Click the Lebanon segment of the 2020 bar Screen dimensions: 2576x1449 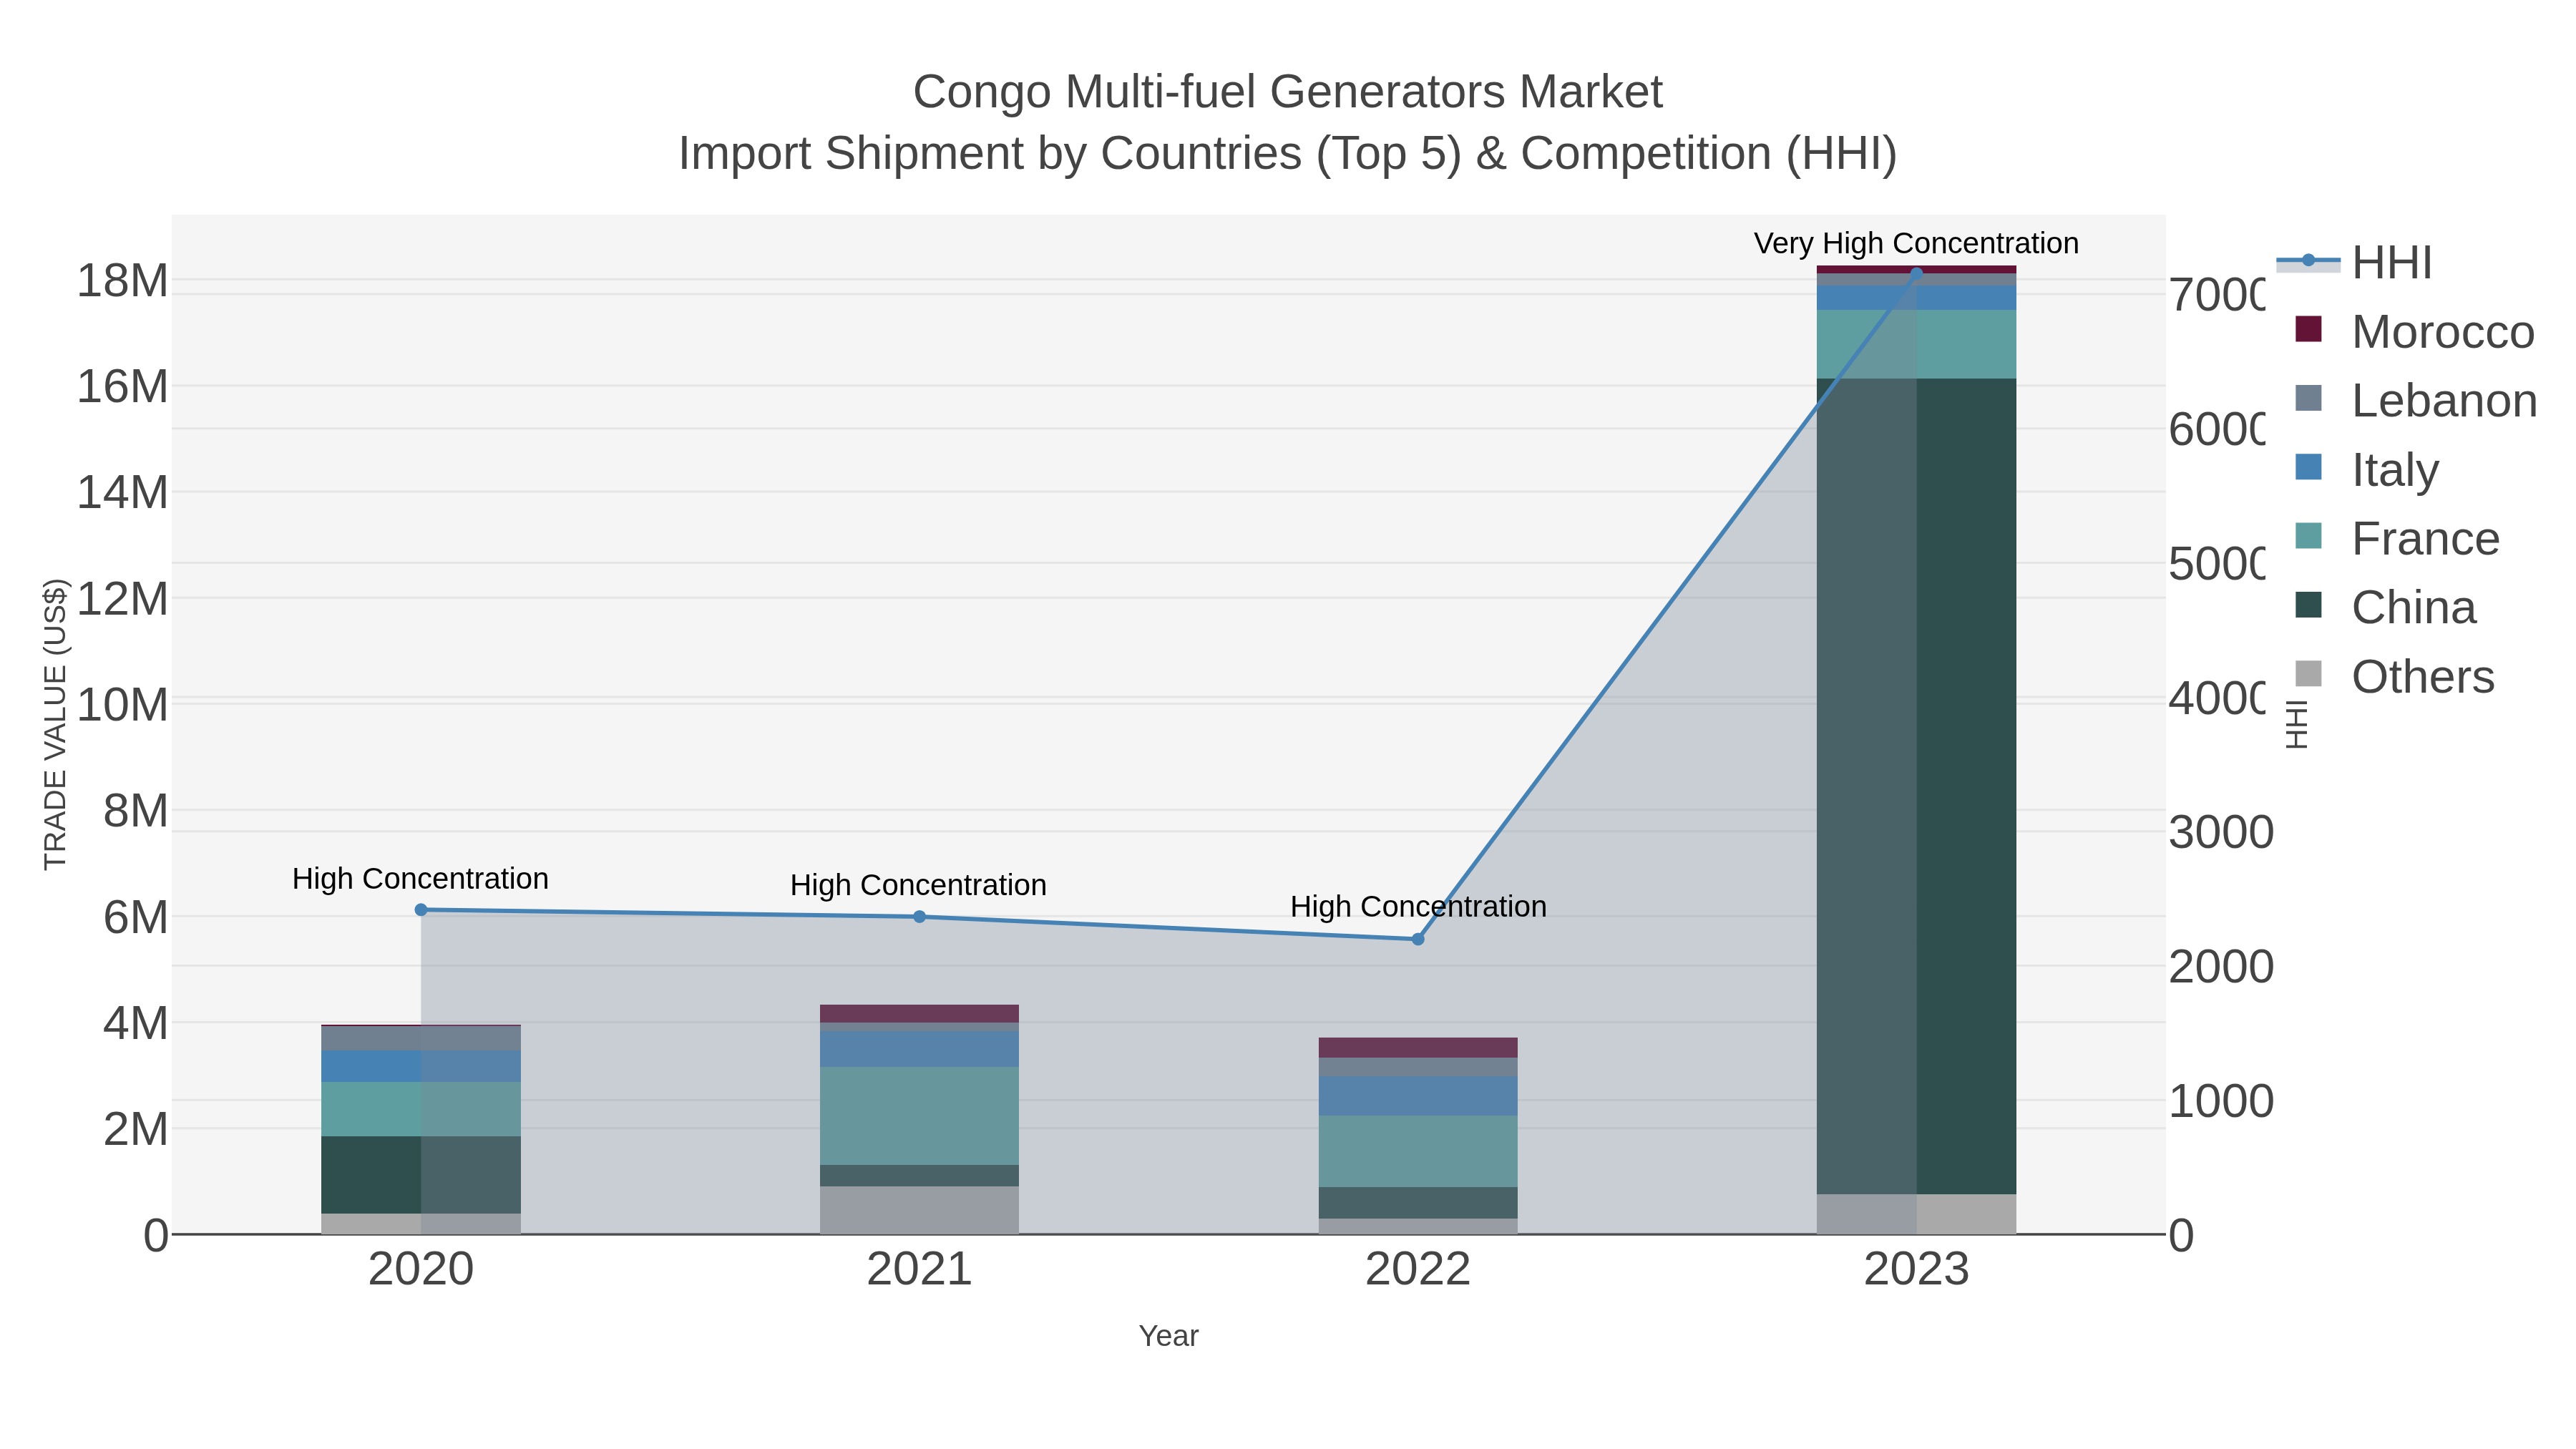(421, 1038)
